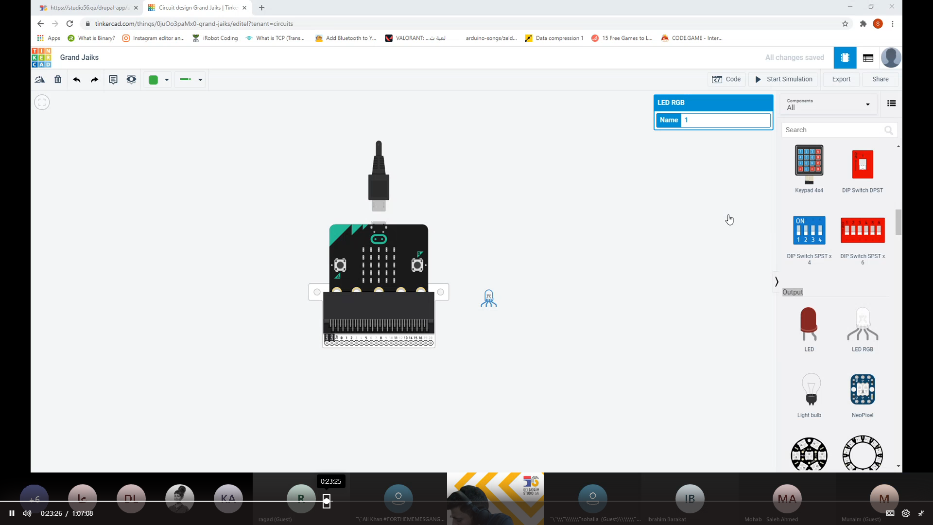
Task: Select the NeoPixel Jewel round component
Action: tap(809, 454)
